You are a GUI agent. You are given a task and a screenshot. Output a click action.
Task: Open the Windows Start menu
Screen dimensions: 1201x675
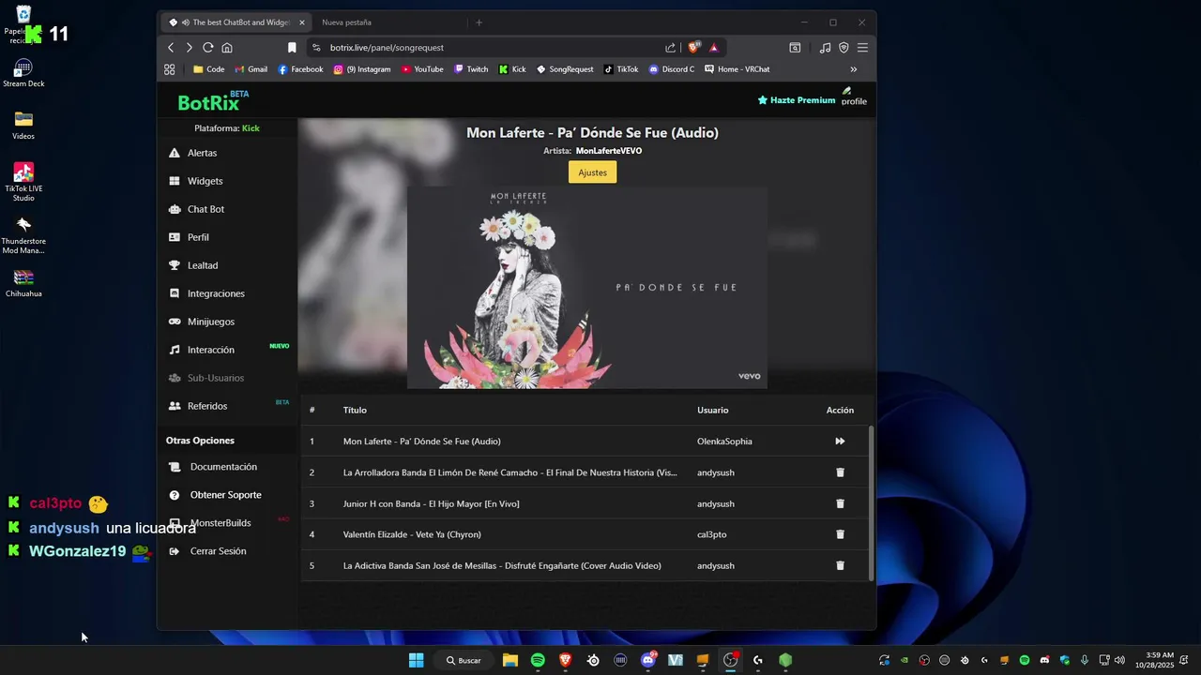tap(417, 660)
